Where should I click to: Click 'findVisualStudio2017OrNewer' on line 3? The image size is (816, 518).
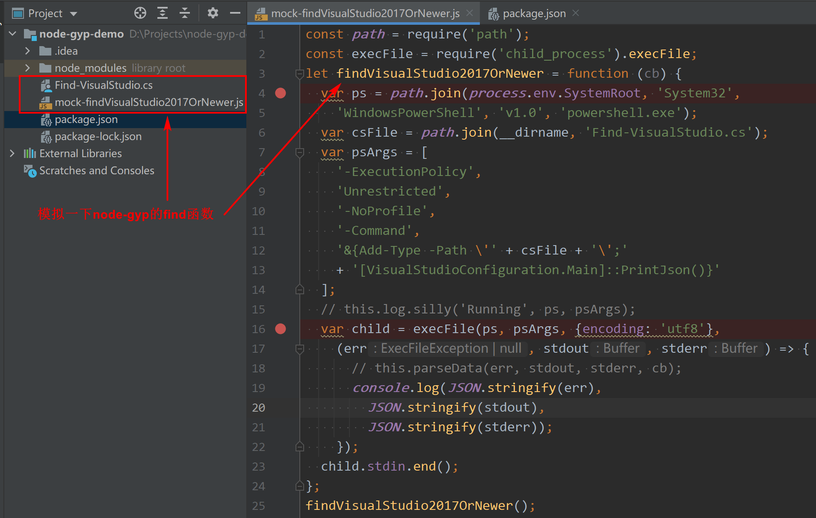pyautogui.click(x=440, y=73)
